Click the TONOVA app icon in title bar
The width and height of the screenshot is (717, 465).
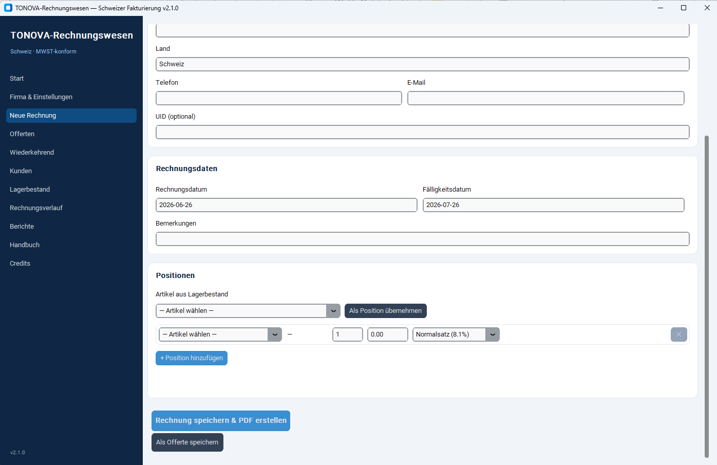click(x=8, y=8)
